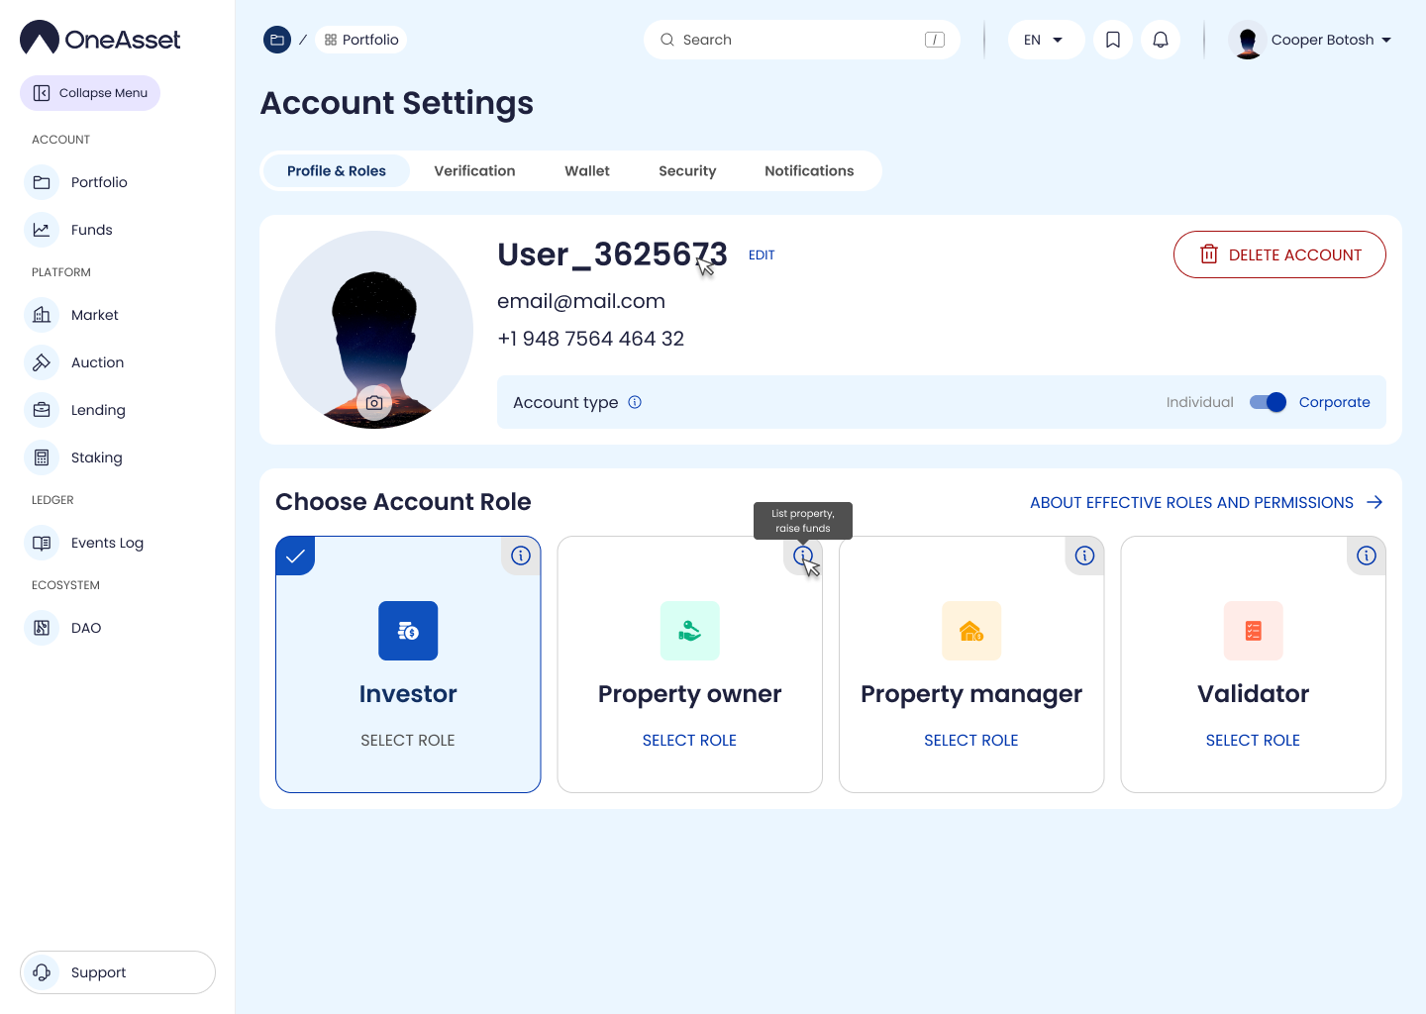Click the folder icon in breadcrumb
1426x1014 pixels.
pos(277,40)
